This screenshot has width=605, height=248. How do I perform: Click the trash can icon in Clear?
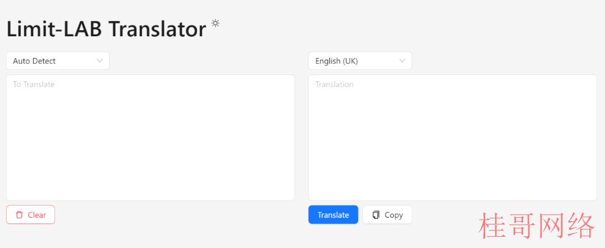coord(19,215)
